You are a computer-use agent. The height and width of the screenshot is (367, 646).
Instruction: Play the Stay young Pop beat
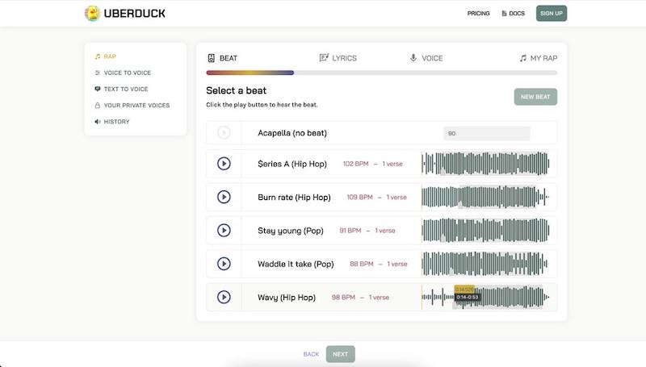tap(224, 230)
